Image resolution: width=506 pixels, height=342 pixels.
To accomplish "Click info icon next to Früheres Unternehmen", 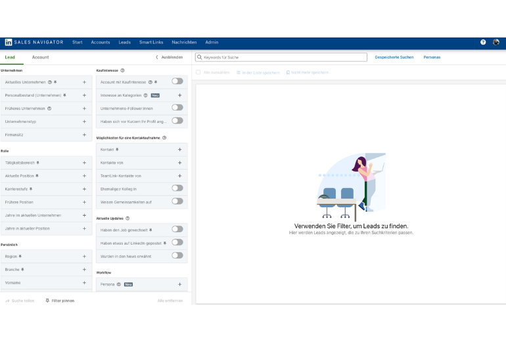I will coord(49,109).
